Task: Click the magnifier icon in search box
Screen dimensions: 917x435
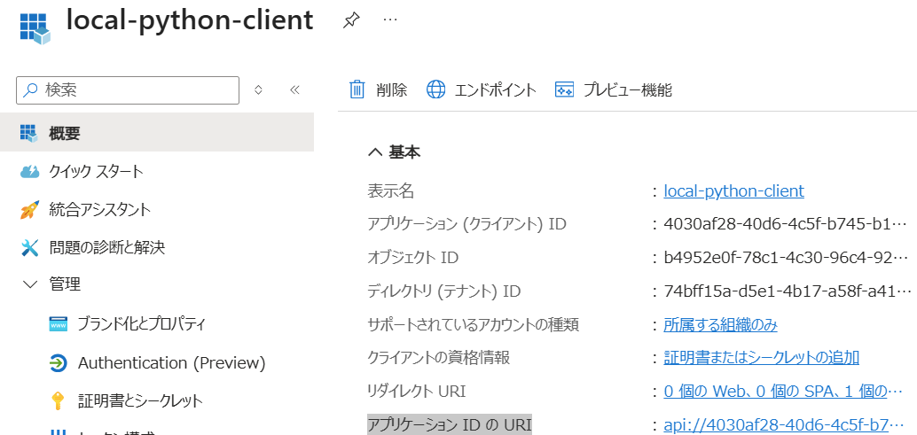Action: coord(30,90)
